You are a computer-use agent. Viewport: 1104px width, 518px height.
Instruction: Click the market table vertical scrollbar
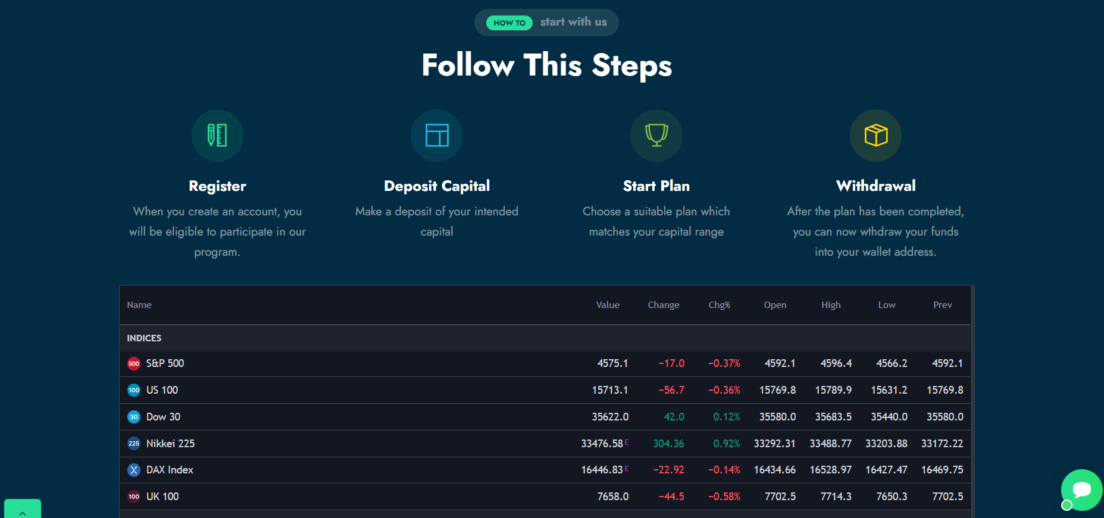pyautogui.click(x=972, y=402)
